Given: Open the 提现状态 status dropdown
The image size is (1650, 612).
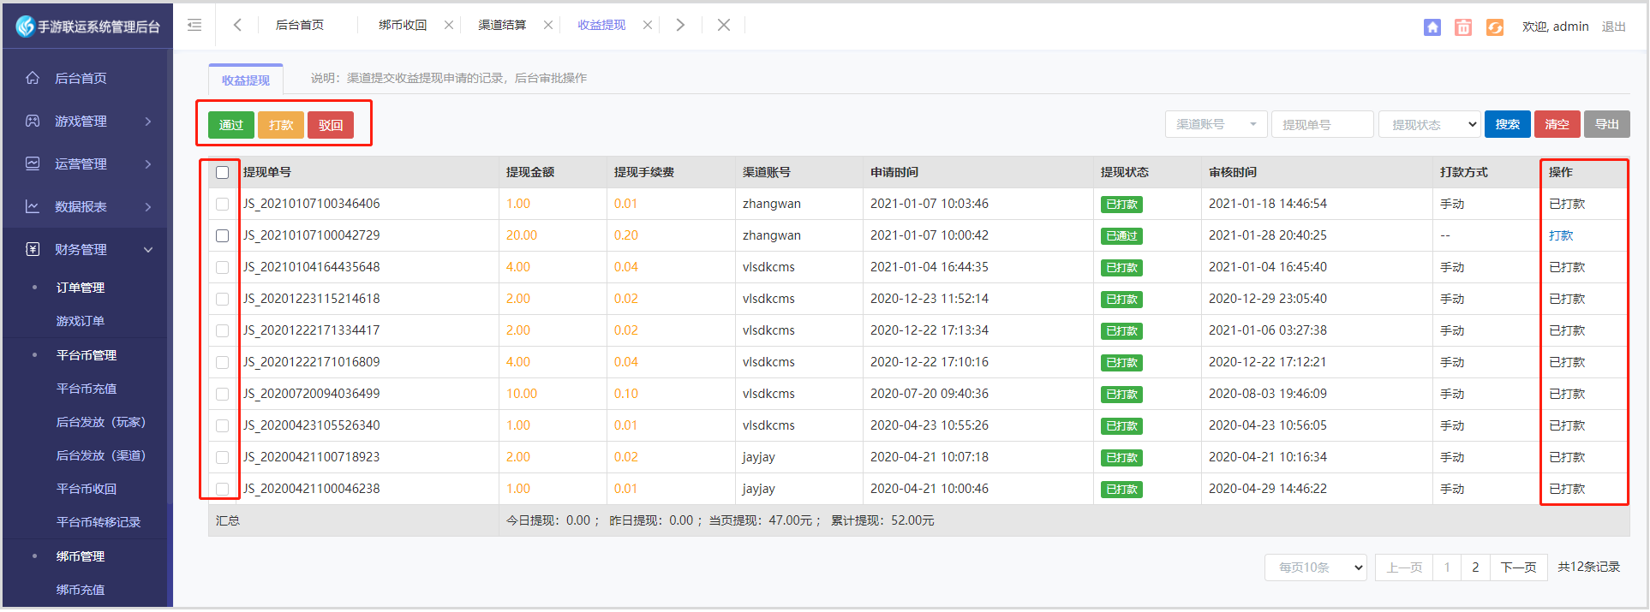Looking at the screenshot, I should click(1430, 124).
